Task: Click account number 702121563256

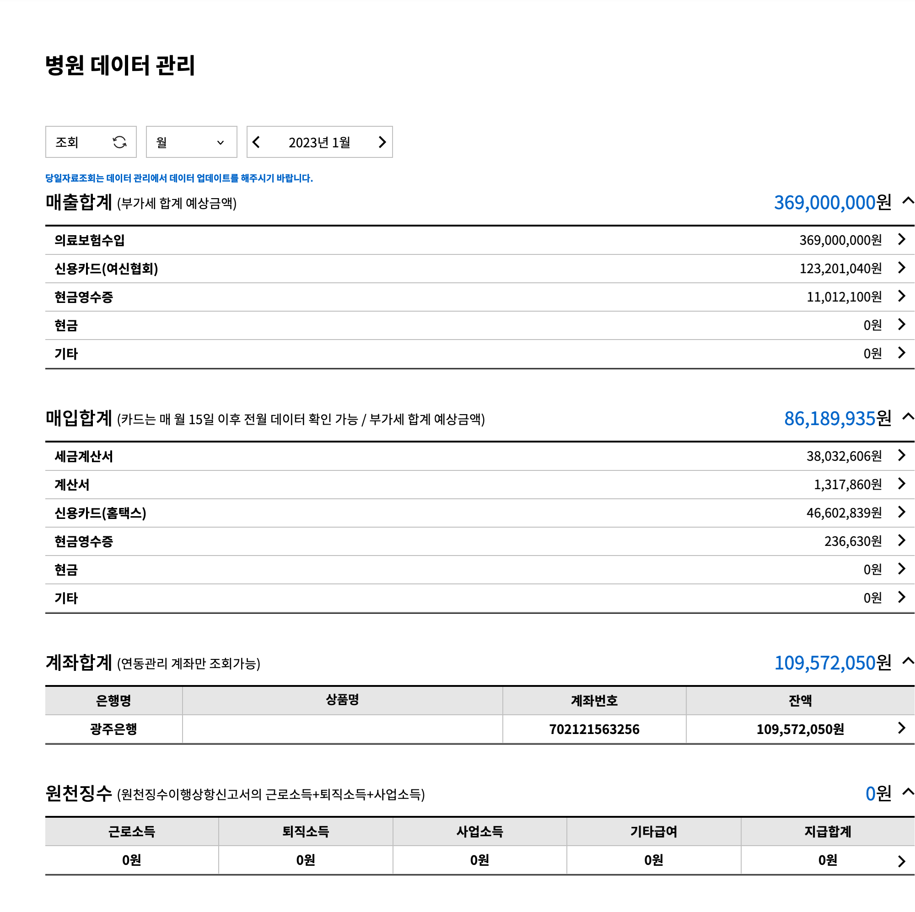Action: coord(594,729)
